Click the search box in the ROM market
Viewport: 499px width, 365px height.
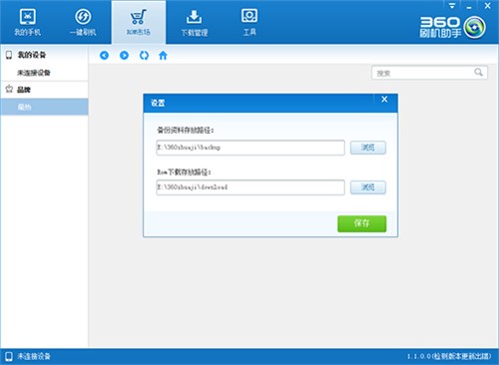(x=429, y=73)
